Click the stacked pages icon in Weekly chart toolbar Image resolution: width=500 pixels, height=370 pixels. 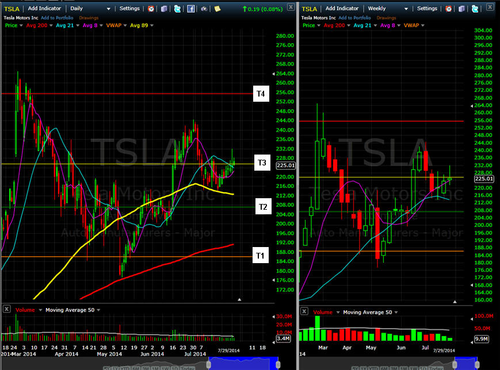pos(461,9)
